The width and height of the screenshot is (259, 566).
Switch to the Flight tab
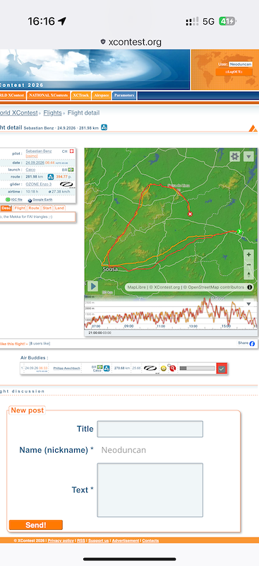(x=20, y=208)
